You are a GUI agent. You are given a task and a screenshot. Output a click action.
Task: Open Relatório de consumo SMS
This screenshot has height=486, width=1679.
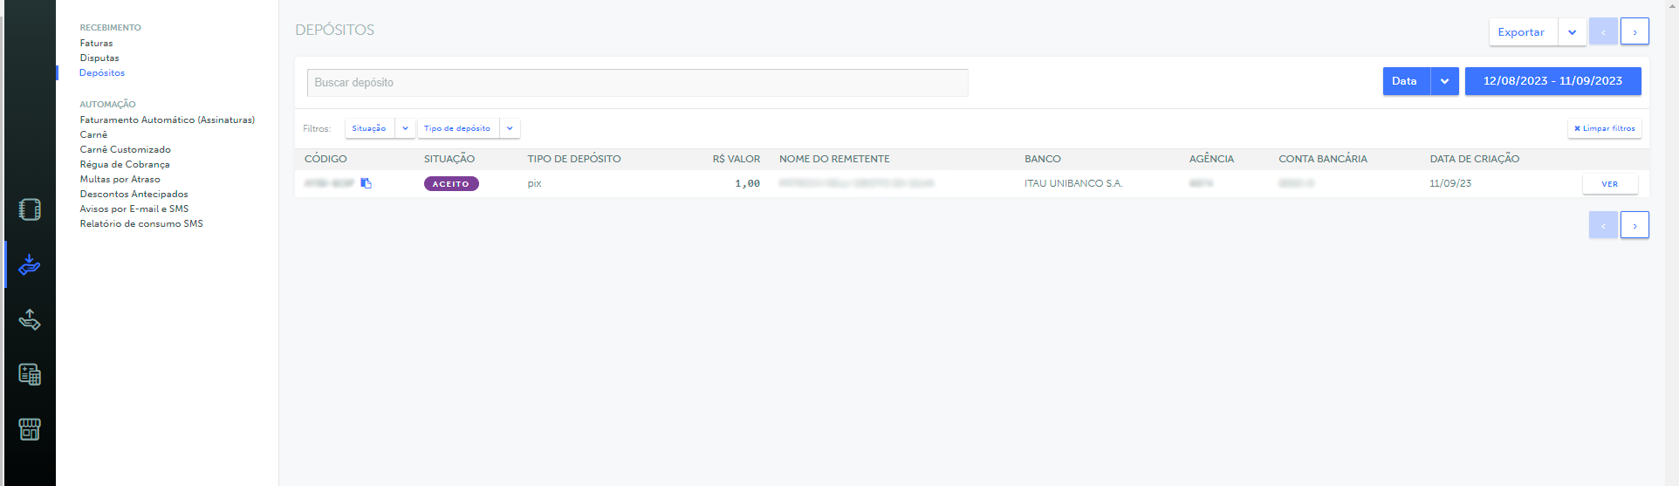point(141,223)
